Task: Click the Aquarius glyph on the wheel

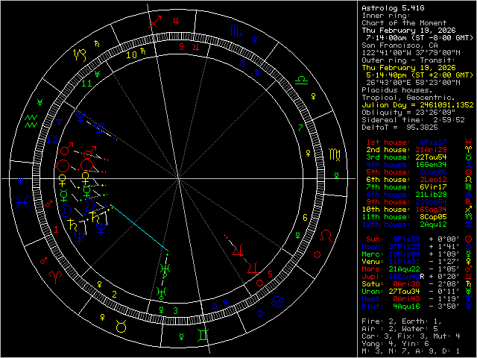Action: pyautogui.click(x=31, y=119)
